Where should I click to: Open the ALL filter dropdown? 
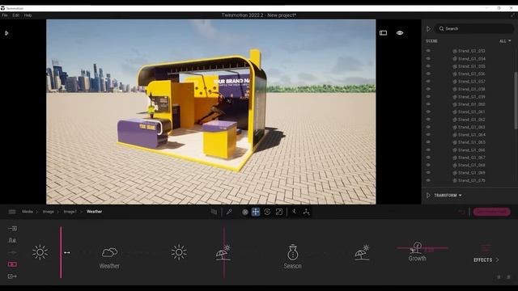(505, 41)
